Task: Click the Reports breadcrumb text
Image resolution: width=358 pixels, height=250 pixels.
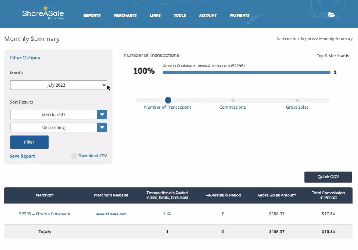Action: click(x=307, y=39)
